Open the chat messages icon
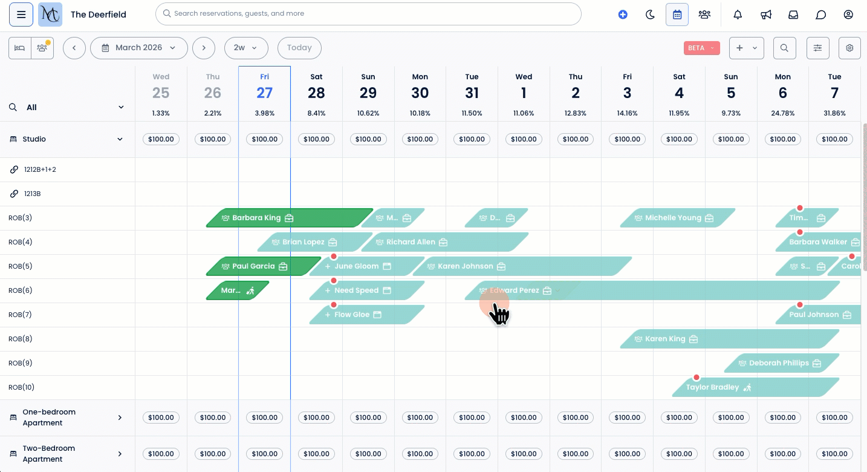The image size is (867, 472). click(821, 15)
